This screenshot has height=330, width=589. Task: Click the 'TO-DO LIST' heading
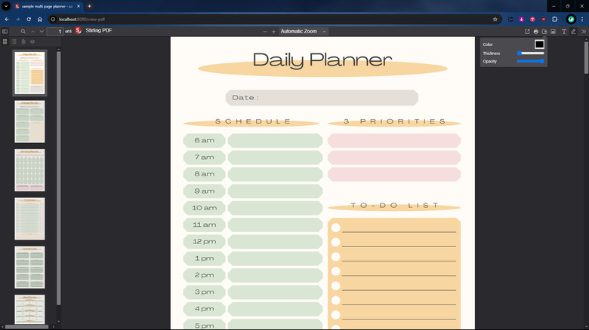394,205
